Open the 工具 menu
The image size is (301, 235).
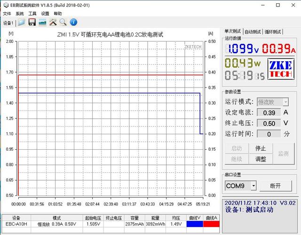point(32,14)
